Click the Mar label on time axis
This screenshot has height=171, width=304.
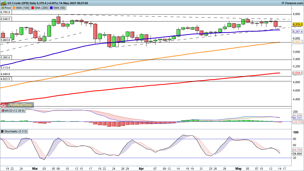[x=35, y=168]
